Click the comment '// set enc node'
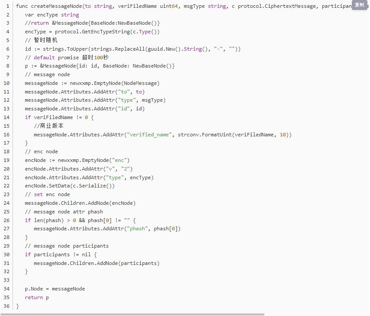This screenshot has width=370, height=316. coord(47,194)
